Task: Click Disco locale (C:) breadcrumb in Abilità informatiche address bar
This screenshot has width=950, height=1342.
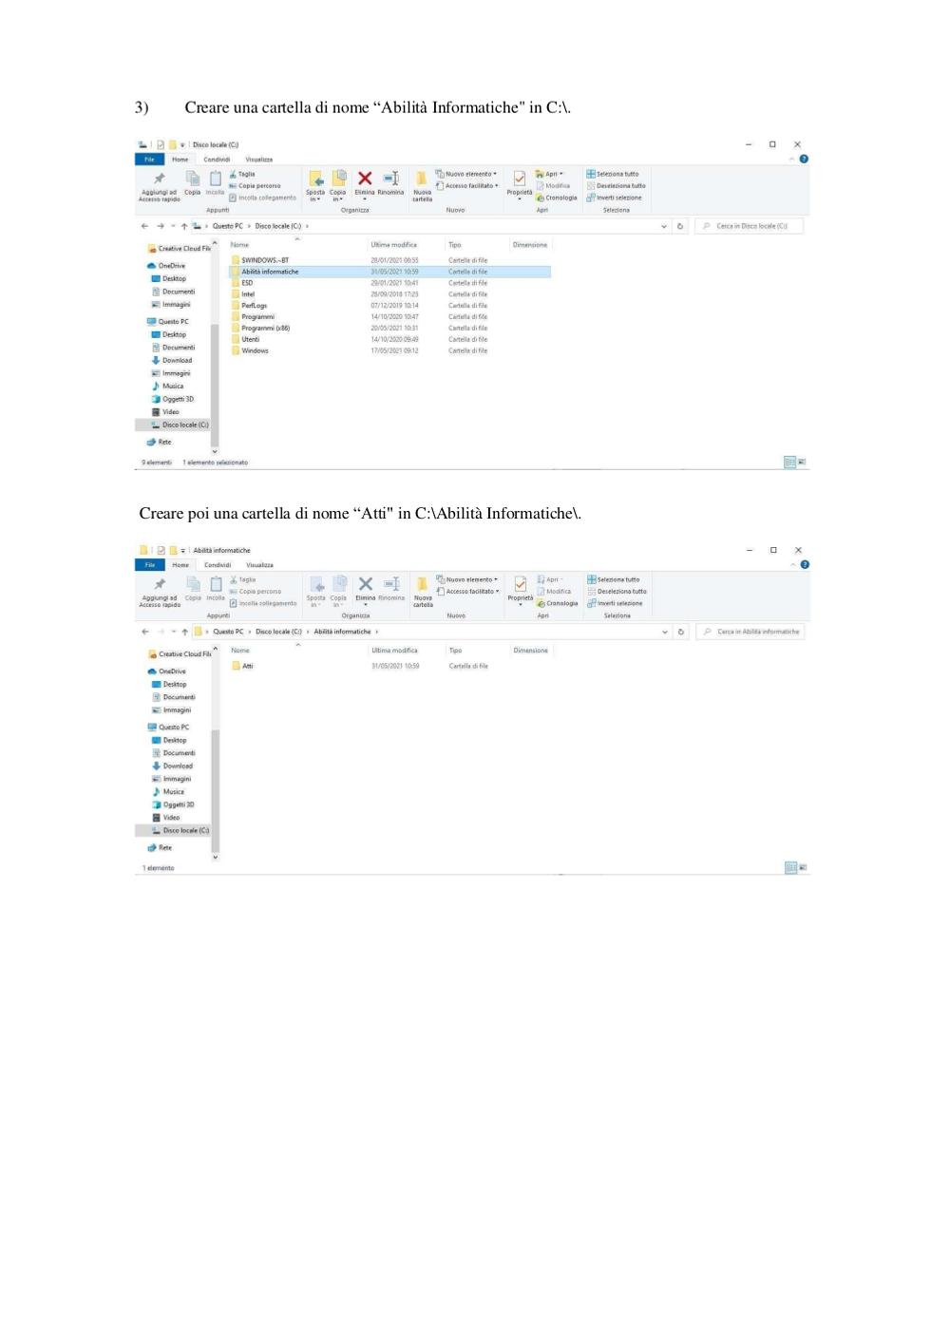Action: point(278,632)
